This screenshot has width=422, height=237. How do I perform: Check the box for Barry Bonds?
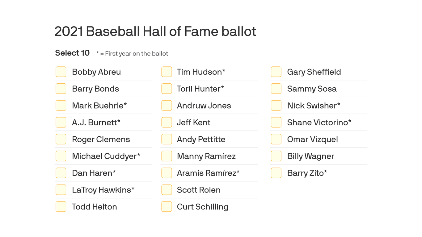(61, 89)
